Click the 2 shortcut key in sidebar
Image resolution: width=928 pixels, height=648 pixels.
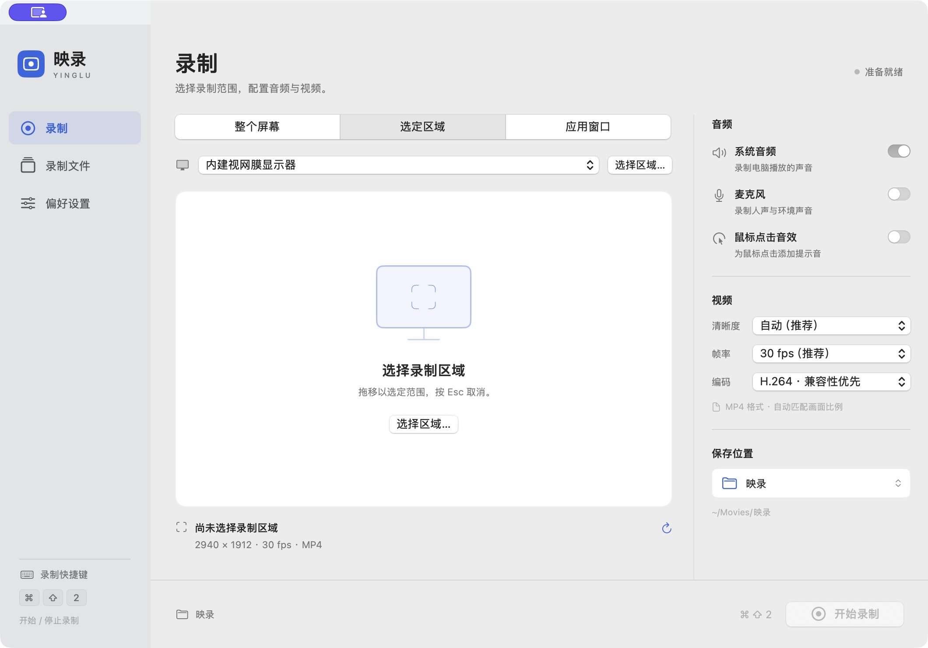pyautogui.click(x=77, y=598)
